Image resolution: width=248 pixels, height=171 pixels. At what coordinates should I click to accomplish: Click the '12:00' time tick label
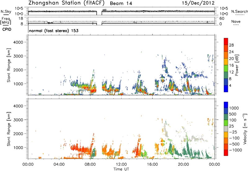point(121,165)
